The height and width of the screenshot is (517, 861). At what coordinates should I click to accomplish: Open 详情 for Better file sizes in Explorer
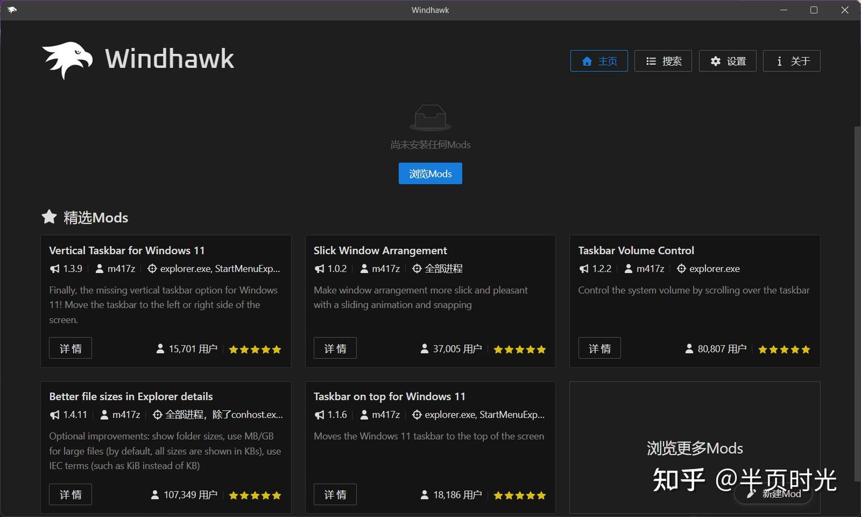71,494
